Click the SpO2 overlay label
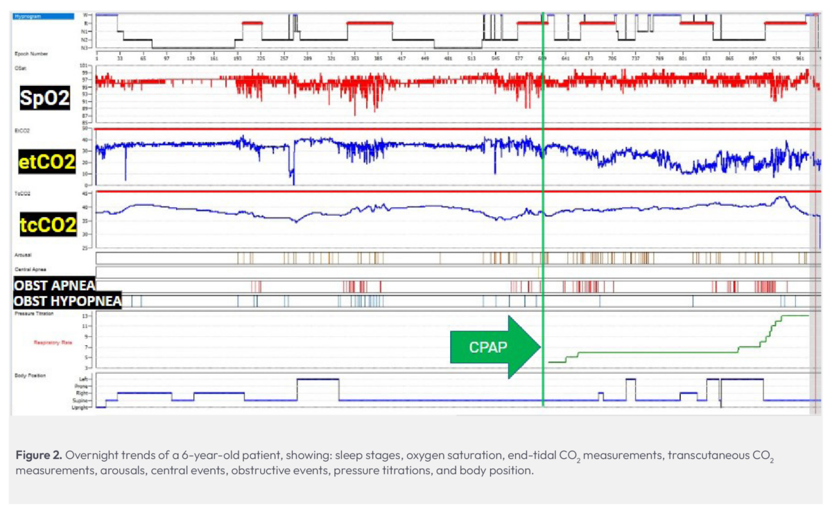This screenshot has height=522, width=832. [x=44, y=99]
